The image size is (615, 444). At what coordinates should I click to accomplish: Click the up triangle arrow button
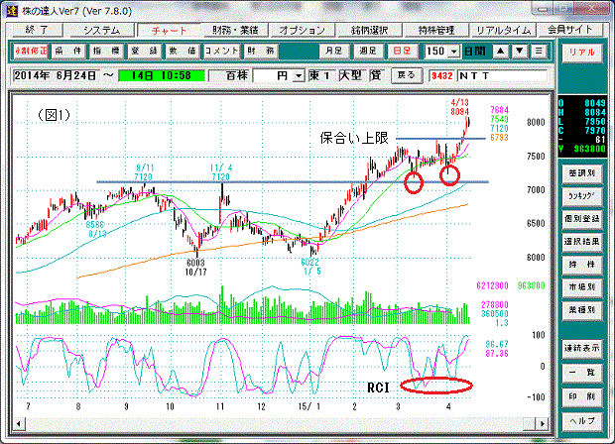pyautogui.click(x=501, y=51)
